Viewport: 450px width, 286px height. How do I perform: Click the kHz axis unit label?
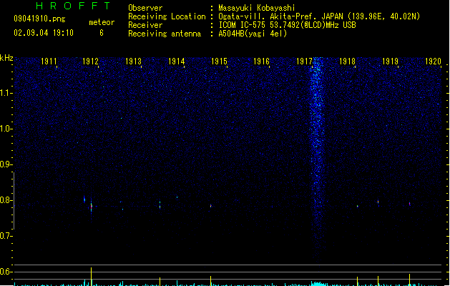coord(6,58)
